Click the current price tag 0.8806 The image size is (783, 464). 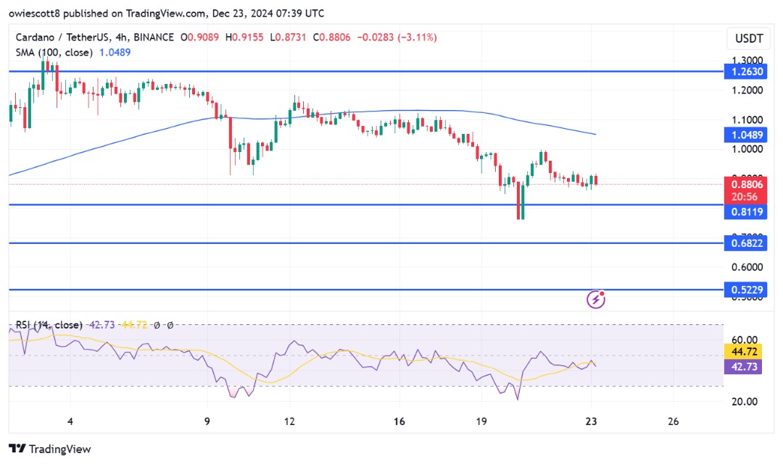click(747, 185)
